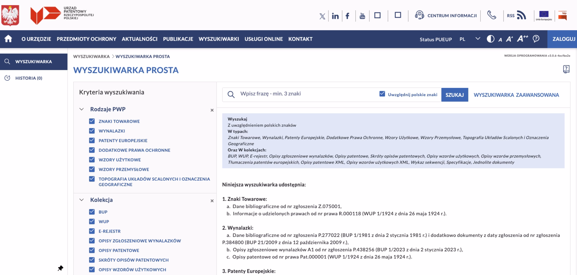The width and height of the screenshot is (577, 275).
Task: Open the BIP bulletin icon
Action: [563, 15]
